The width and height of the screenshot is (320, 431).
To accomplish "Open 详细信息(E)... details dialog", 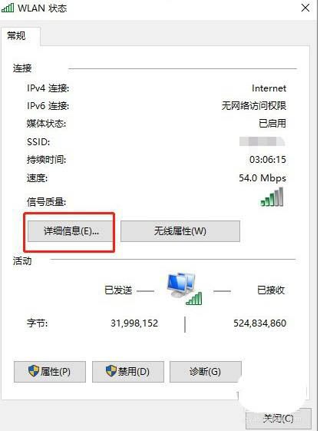I will point(71,231).
